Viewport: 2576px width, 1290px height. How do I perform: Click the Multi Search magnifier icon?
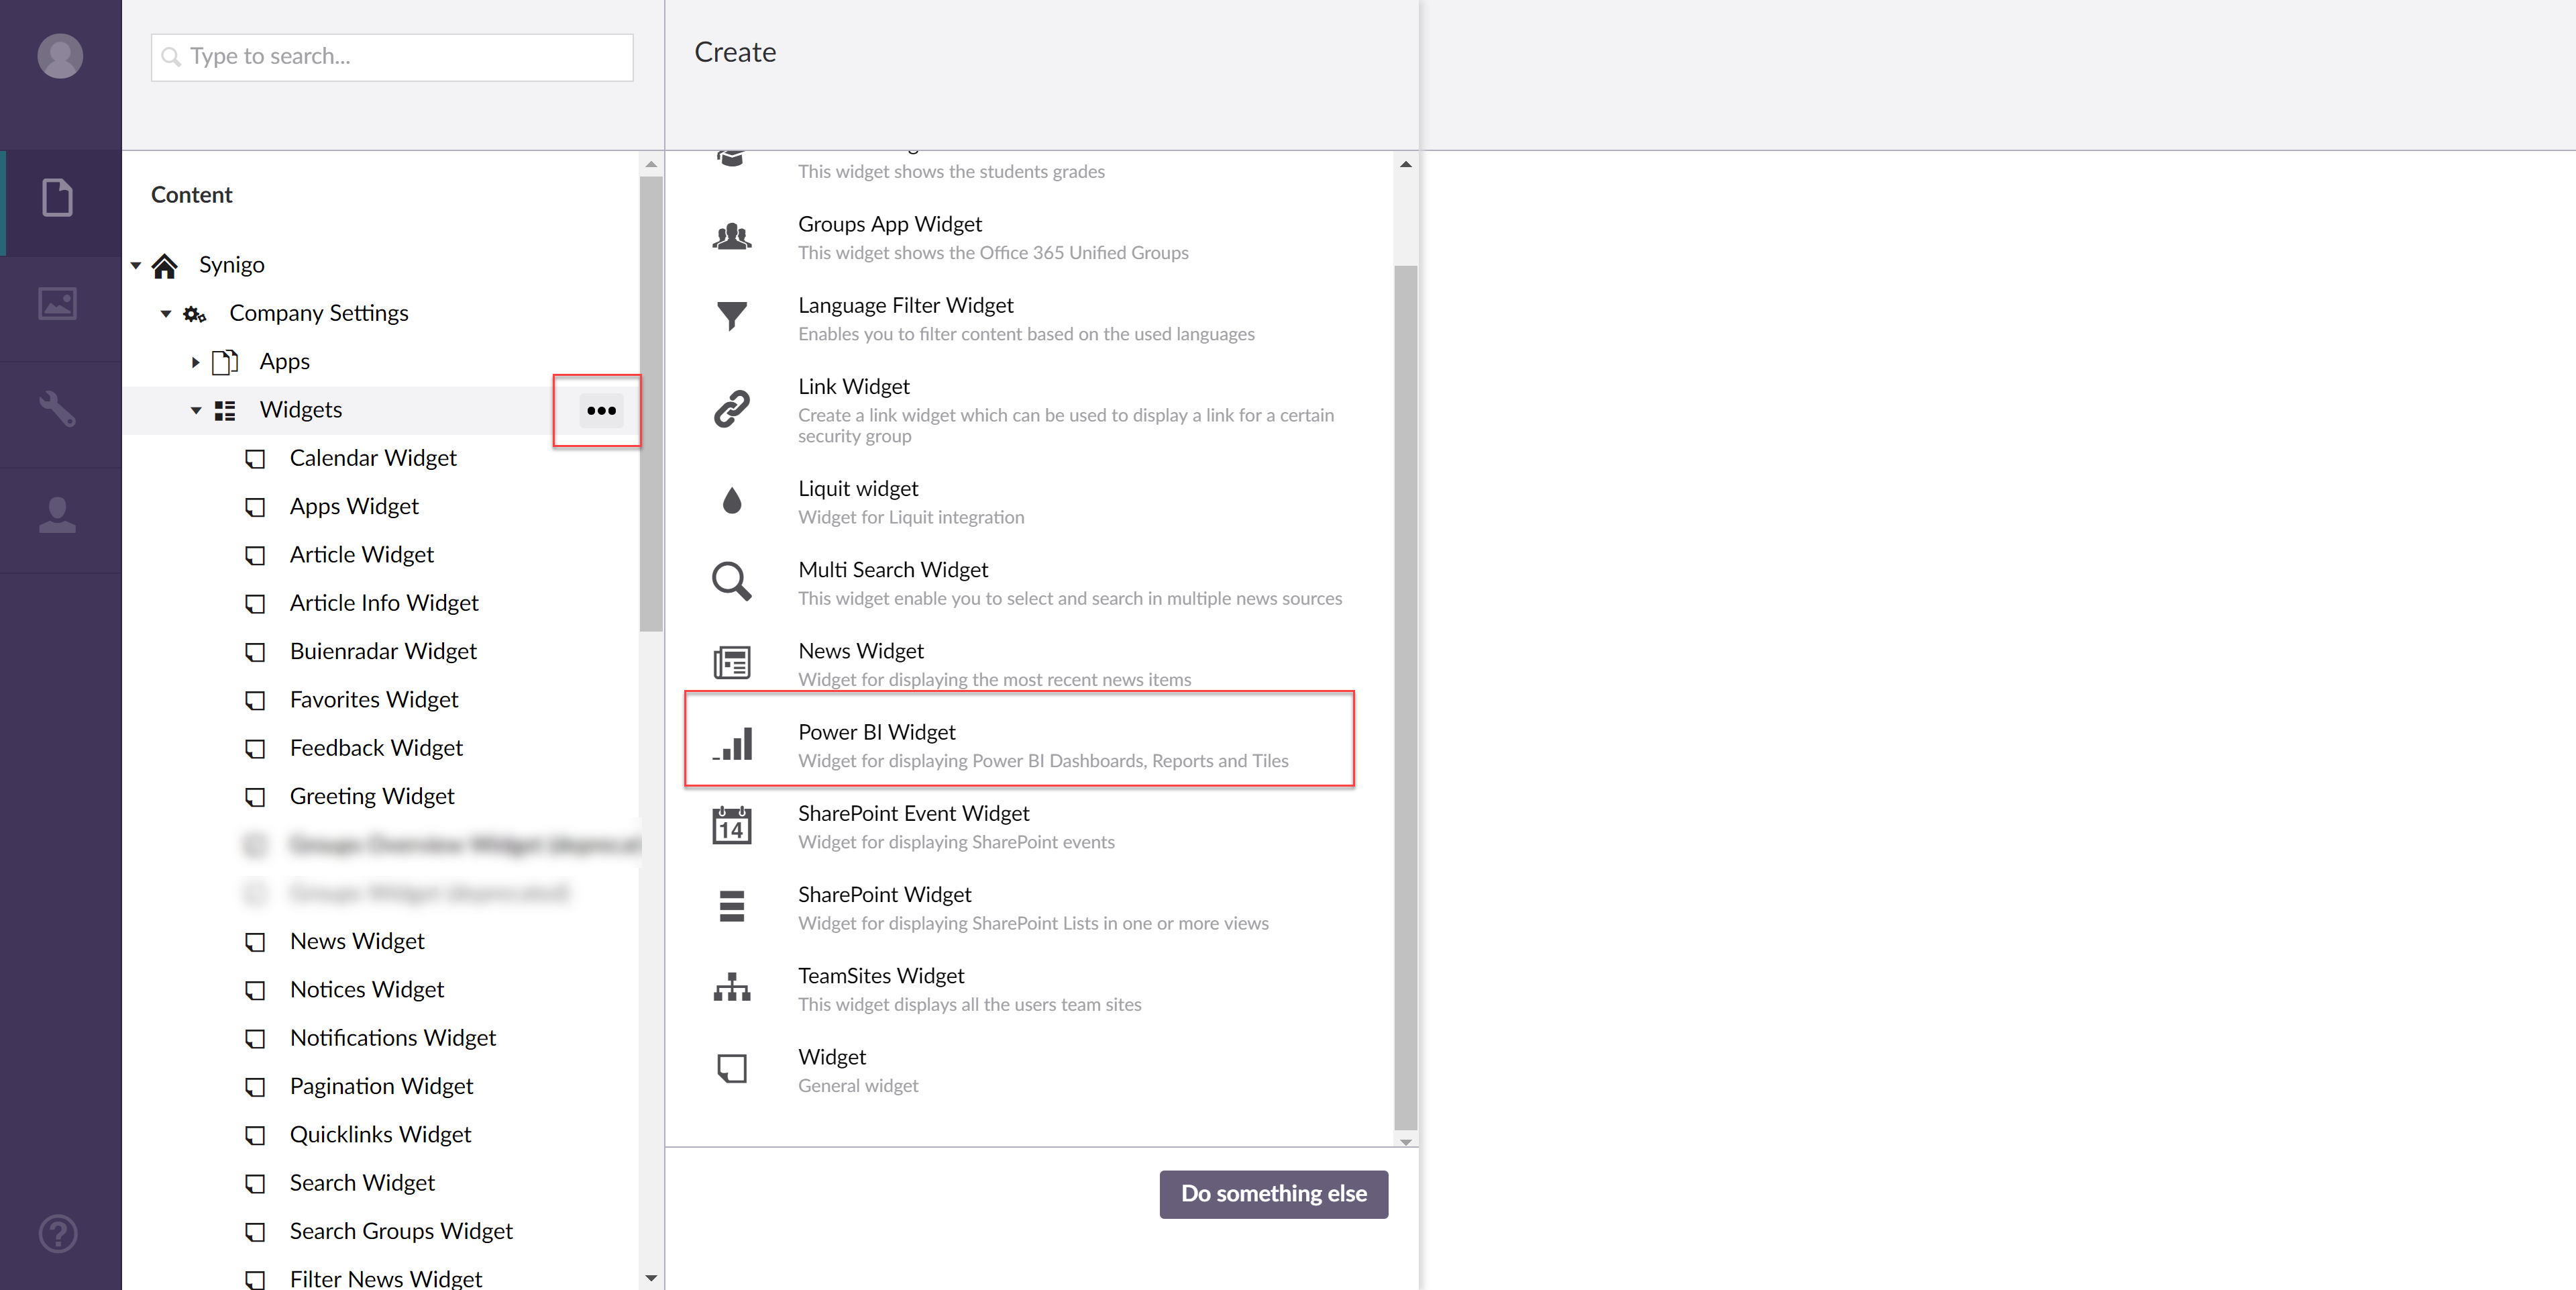(732, 581)
